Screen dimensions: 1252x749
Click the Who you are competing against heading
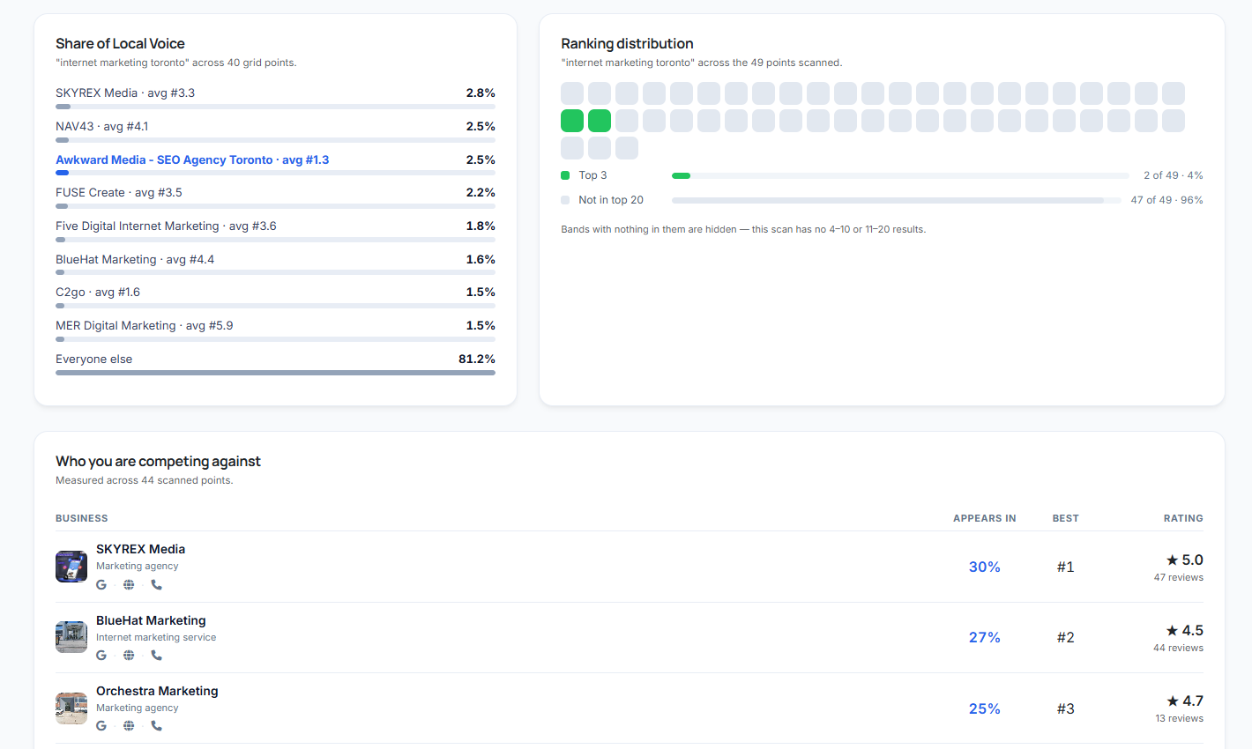158,461
